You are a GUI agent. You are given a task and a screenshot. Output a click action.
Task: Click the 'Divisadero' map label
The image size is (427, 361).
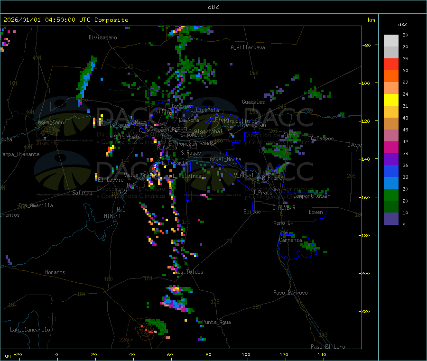pos(102,37)
